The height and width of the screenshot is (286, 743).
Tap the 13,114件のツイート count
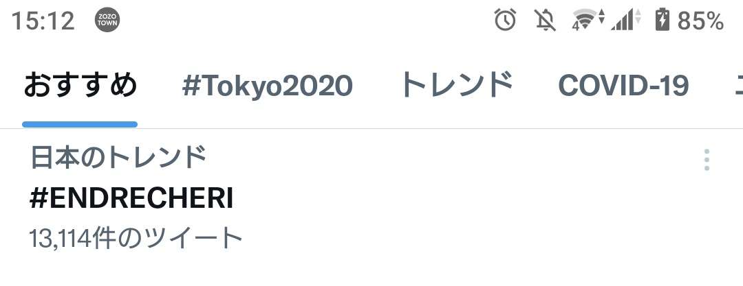click(136, 238)
